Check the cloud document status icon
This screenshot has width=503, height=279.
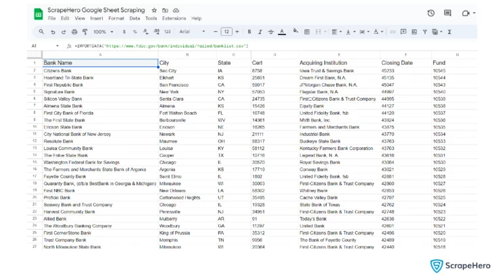click(x=176, y=10)
